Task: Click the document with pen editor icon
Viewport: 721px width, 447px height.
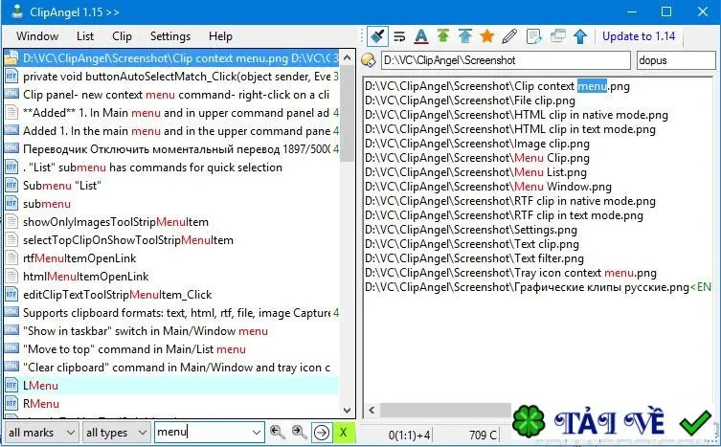Action: (x=533, y=35)
